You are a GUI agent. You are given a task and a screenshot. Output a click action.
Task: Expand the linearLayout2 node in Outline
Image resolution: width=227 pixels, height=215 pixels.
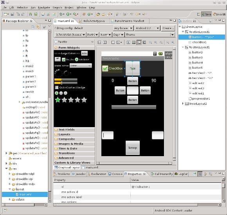pyautogui.click(x=183, y=104)
